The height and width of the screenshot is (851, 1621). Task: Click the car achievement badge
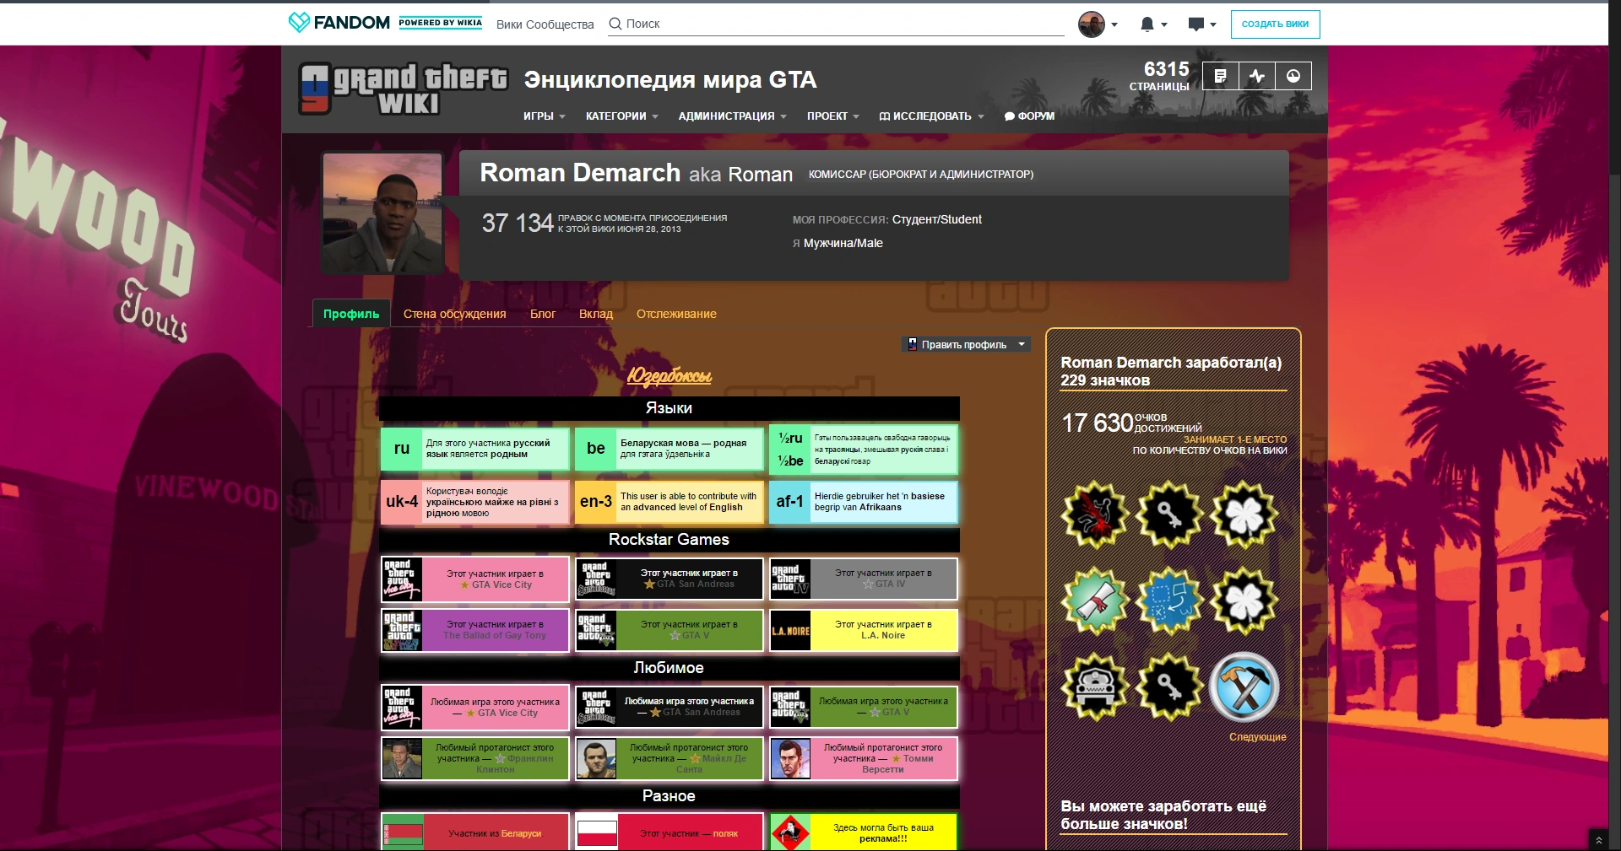pos(1095,687)
